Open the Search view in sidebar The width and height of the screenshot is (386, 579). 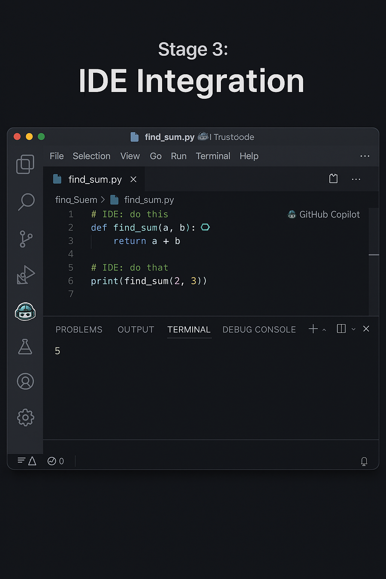click(x=26, y=202)
